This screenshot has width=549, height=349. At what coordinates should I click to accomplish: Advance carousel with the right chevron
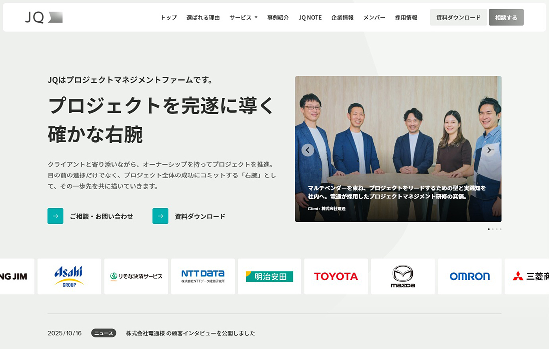(x=489, y=149)
